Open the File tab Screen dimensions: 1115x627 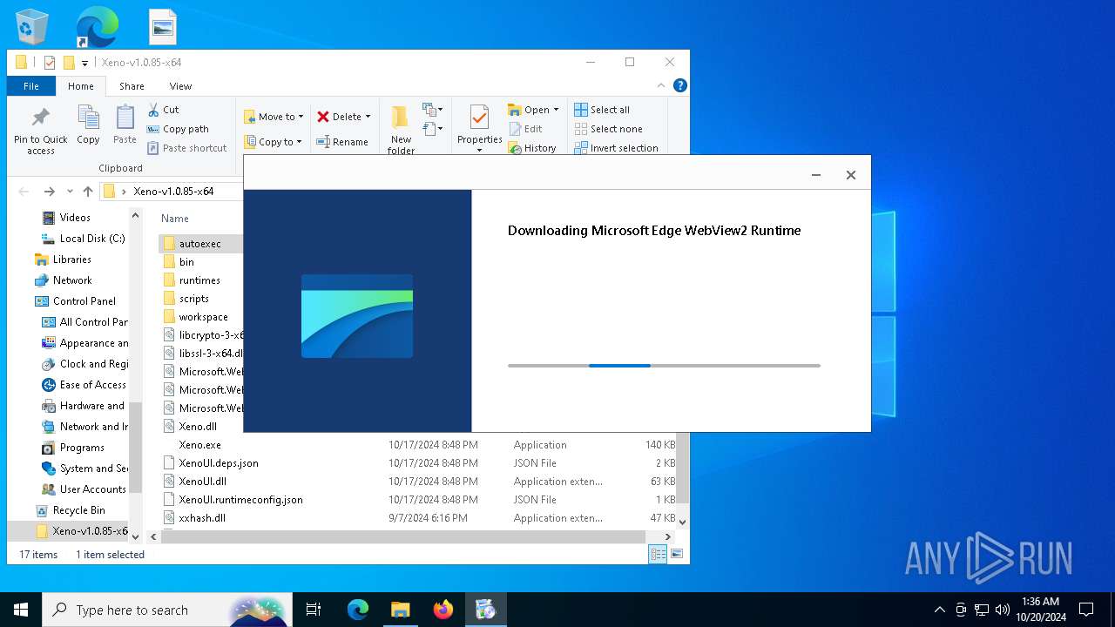(31, 86)
